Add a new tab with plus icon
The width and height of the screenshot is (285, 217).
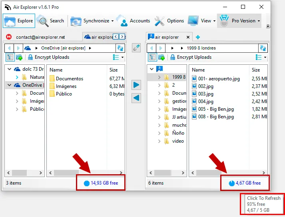click(x=198, y=37)
